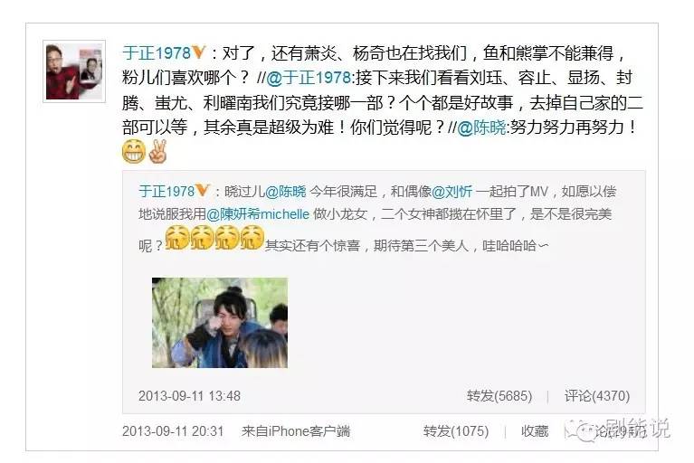The image size is (694, 463).
Task: Click the 转发(1075) repost button
Action: [x=456, y=431]
